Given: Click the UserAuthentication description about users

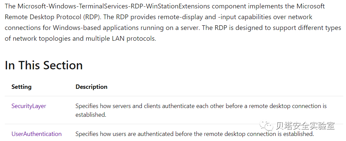Looking at the screenshot, I should coord(194,134).
